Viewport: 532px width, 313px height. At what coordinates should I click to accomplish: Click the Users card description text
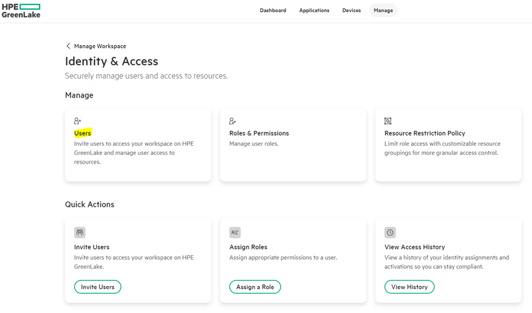134,153
